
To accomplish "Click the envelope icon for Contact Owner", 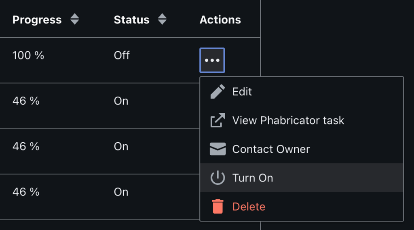I will (x=218, y=149).
